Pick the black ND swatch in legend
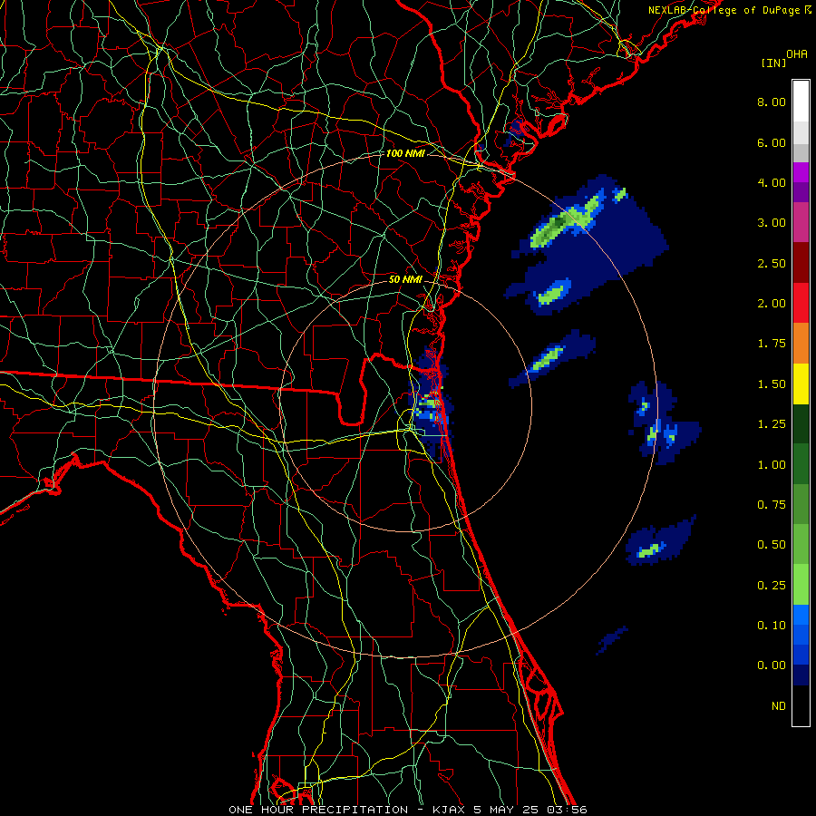This screenshot has height=816, width=816. tap(801, 705)
